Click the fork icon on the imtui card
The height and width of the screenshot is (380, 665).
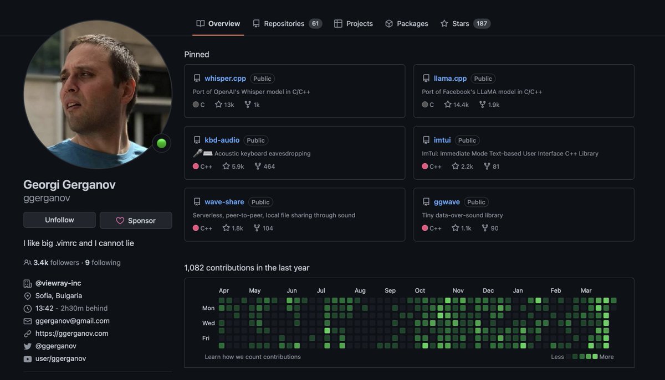point(487,166)
